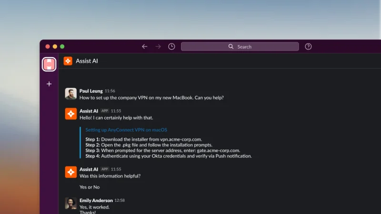Click the Assist AI avatar on the Hello message
Image resolution: width=381 pixels, height=214 pixels.
[x=70, y=114]
